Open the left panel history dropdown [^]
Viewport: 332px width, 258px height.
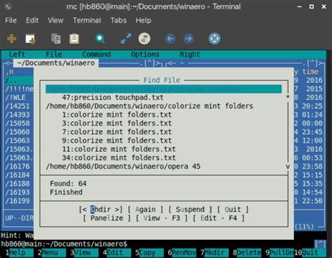pos(149,63)
